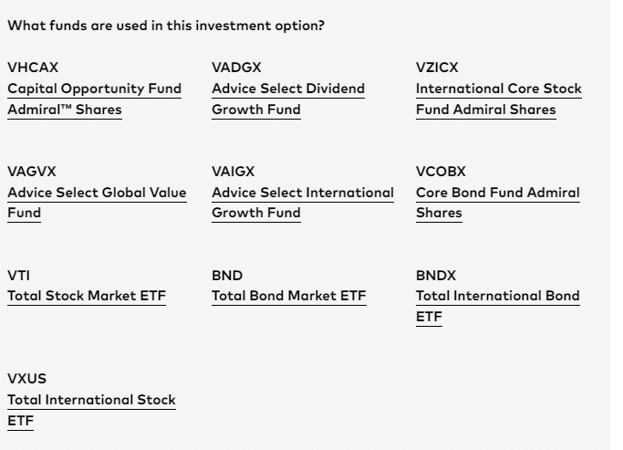The width and height of the screenshot is (623, 450).
Task: Open Capital Opportunity Fund Admiral Shares link
Action: point(94,99)
